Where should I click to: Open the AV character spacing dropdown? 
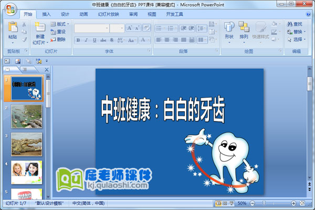coord(121,40)
